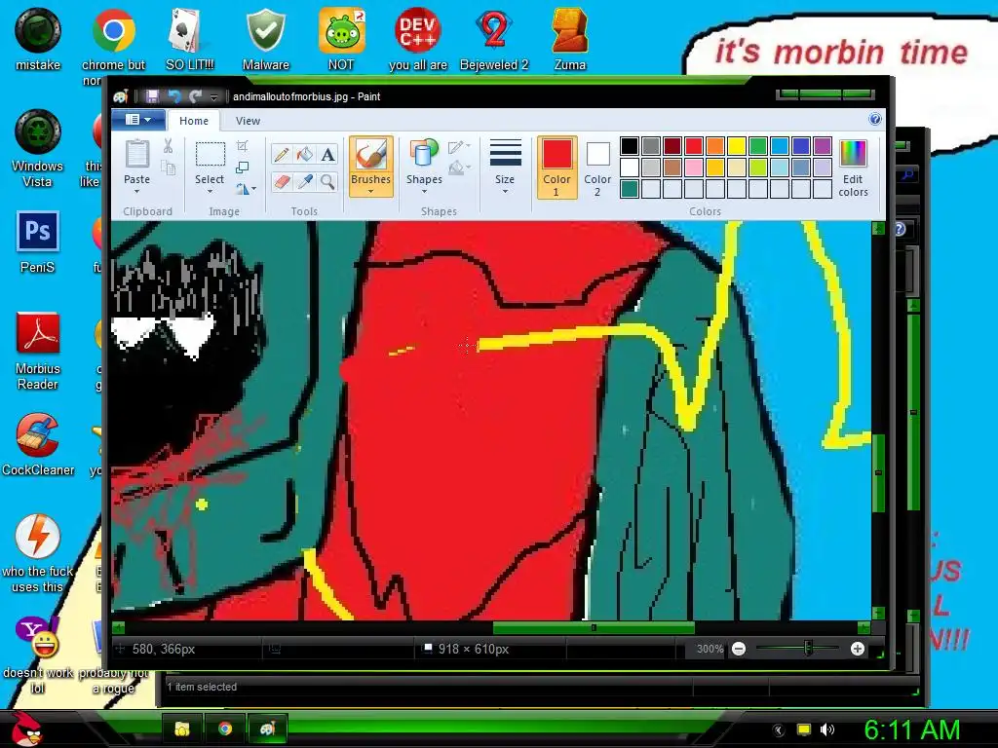Click the Shapes gallery icon

[424, 155]
